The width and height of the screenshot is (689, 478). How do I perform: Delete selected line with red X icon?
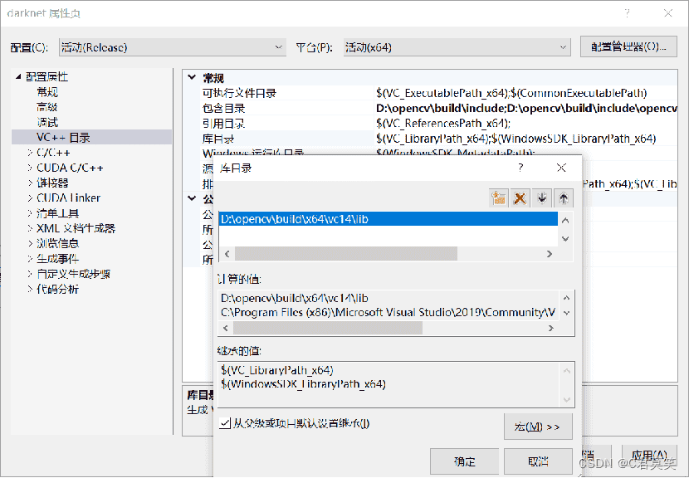tap(520, 198)
